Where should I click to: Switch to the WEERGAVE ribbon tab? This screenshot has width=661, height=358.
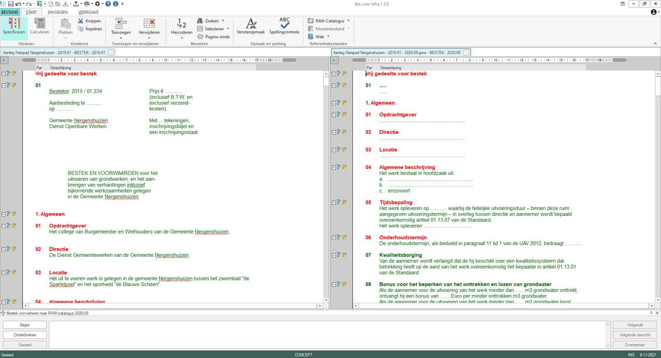coord(88,12)
